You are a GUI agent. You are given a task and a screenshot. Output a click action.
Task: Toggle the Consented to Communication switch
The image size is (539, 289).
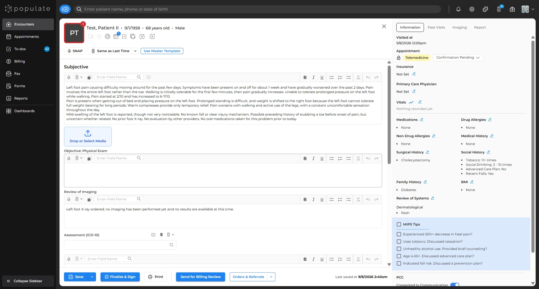click(455, 285)
